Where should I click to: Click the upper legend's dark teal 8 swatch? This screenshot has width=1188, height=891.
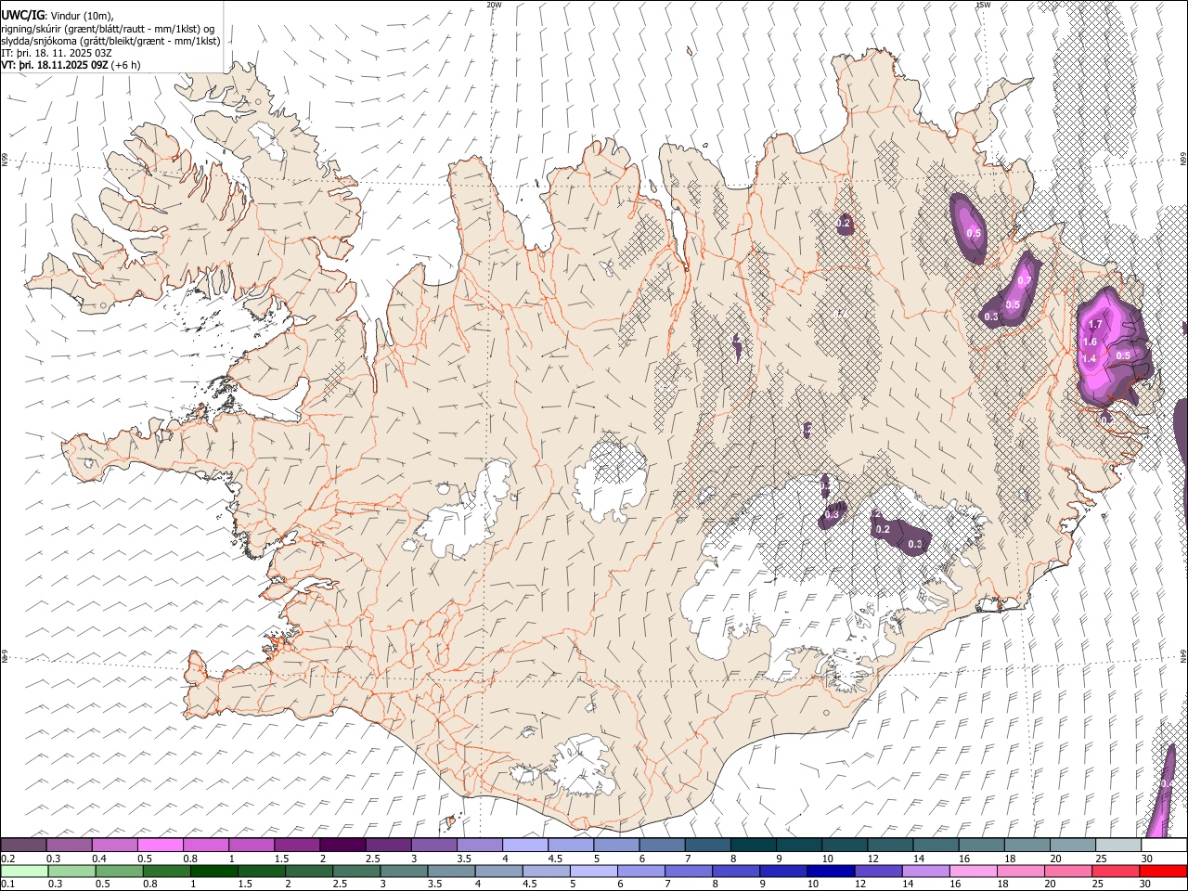point(754,845)
